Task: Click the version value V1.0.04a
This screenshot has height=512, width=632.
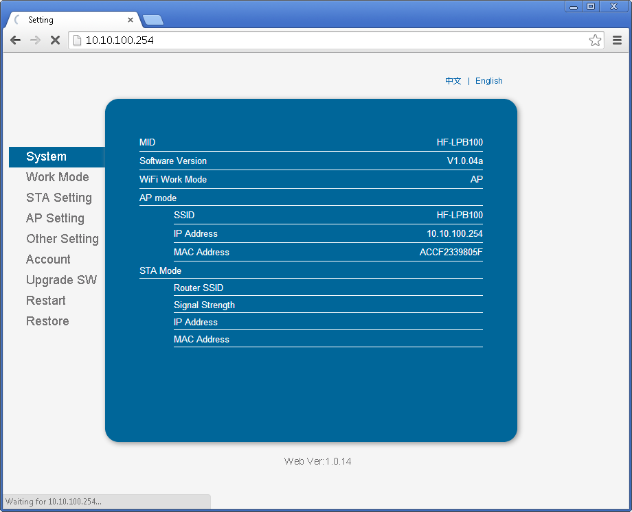Action: tap(465, 161)
